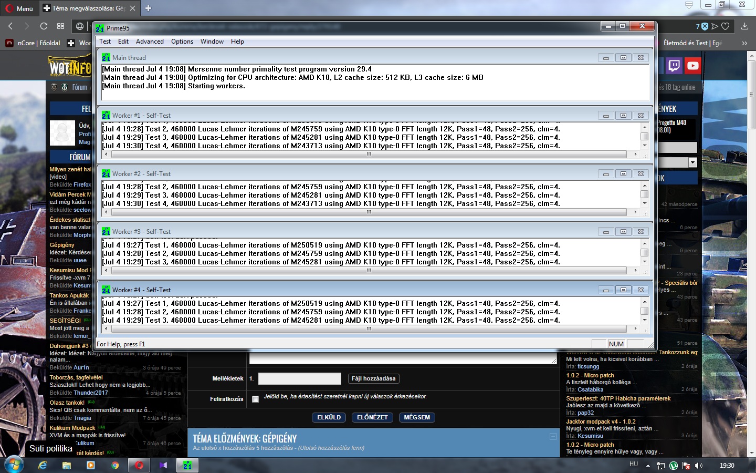Click the Worker #3 Self-Test window icon

point(106,231)
